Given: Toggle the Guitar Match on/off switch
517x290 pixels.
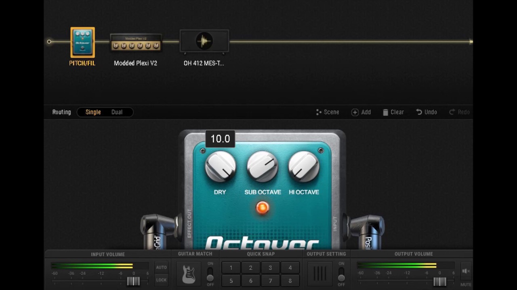Looking at the screenshot, I should (210, 274).
